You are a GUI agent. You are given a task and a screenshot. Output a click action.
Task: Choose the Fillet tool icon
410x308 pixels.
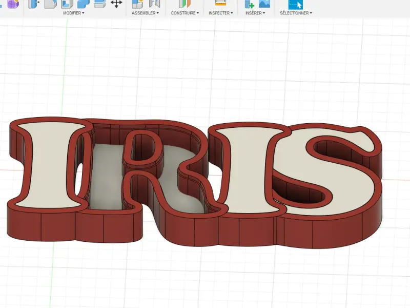[x=50, y=4]
